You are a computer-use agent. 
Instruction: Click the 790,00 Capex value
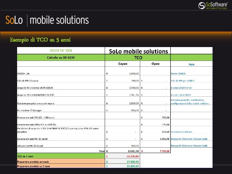(135, 81)
